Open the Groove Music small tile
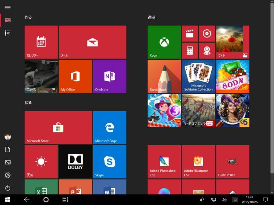 [x=207, y=34]
